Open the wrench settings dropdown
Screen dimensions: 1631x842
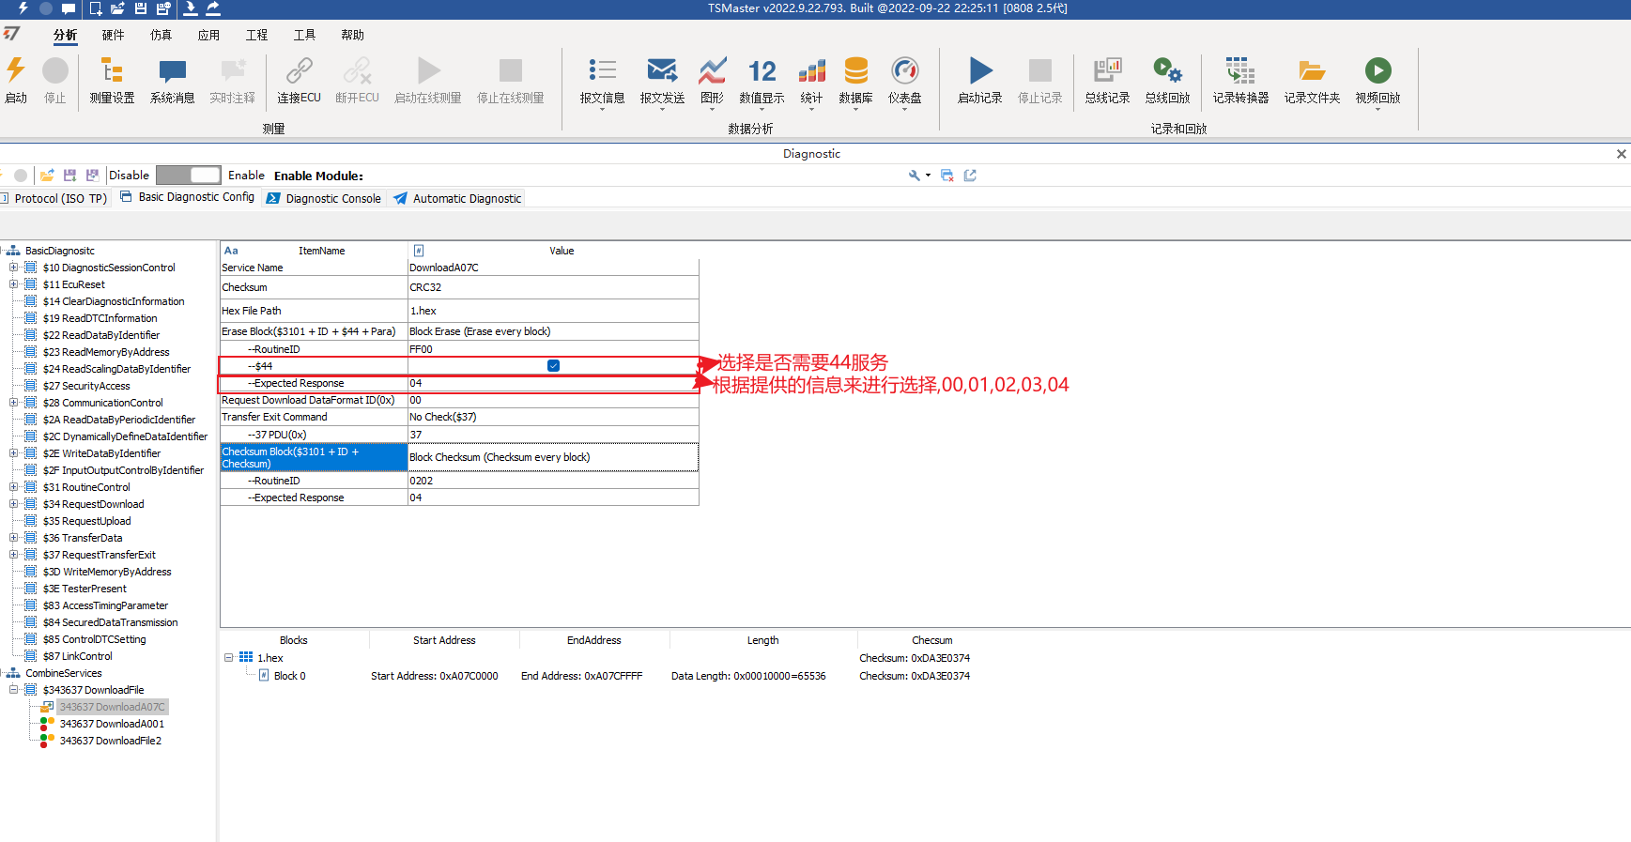click(x=919, y=176)
